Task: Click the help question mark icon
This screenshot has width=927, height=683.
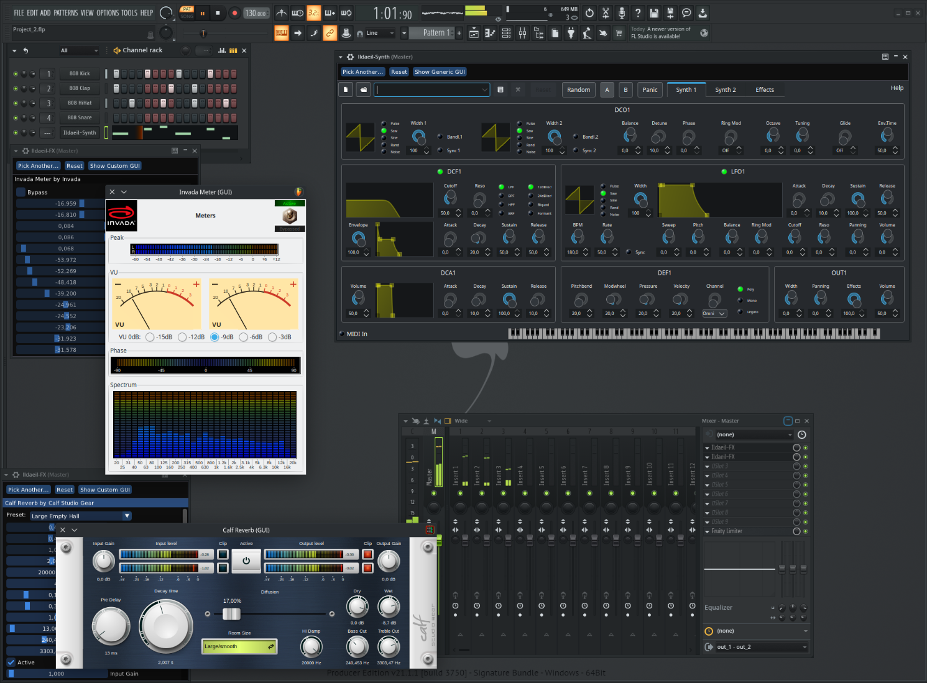Action: pyautogui.click(x=638, y=12)
